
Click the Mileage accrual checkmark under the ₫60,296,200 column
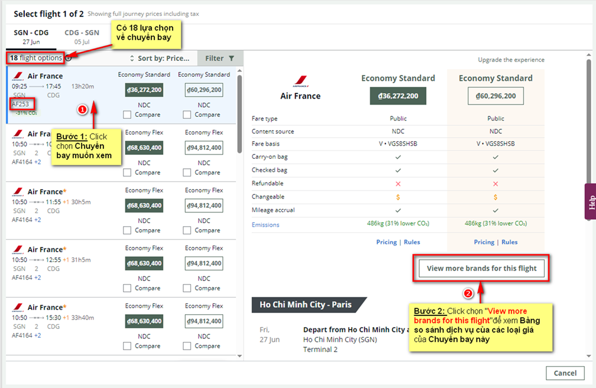tap(495, 210)
